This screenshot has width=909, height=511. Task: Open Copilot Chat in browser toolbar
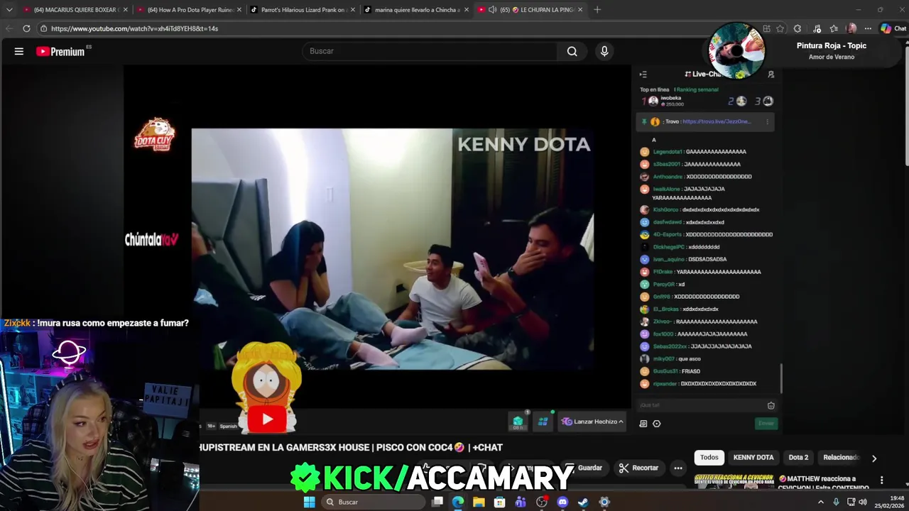893,28
